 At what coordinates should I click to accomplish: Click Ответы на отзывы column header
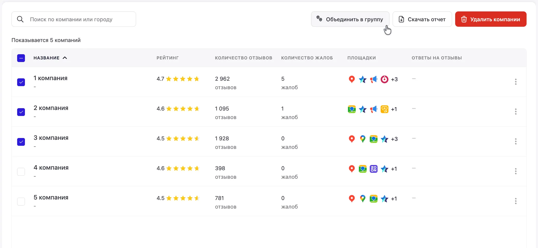click(437, 58)
